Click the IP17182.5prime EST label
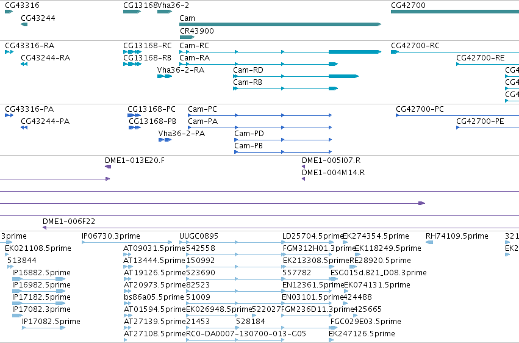The height and width of the screenshot is (343, 519). coord(41,298)
